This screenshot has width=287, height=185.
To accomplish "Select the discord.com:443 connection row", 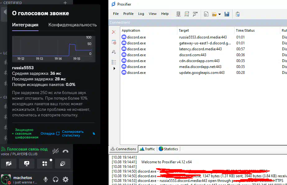I will [x=203, y=55].
